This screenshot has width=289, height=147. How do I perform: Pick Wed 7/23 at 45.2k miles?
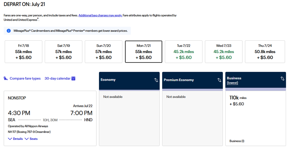coord(223,52)
